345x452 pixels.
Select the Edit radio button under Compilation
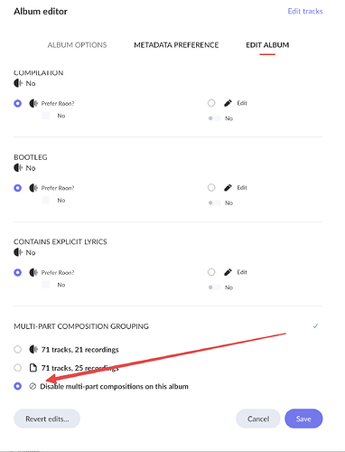point(211,103)
